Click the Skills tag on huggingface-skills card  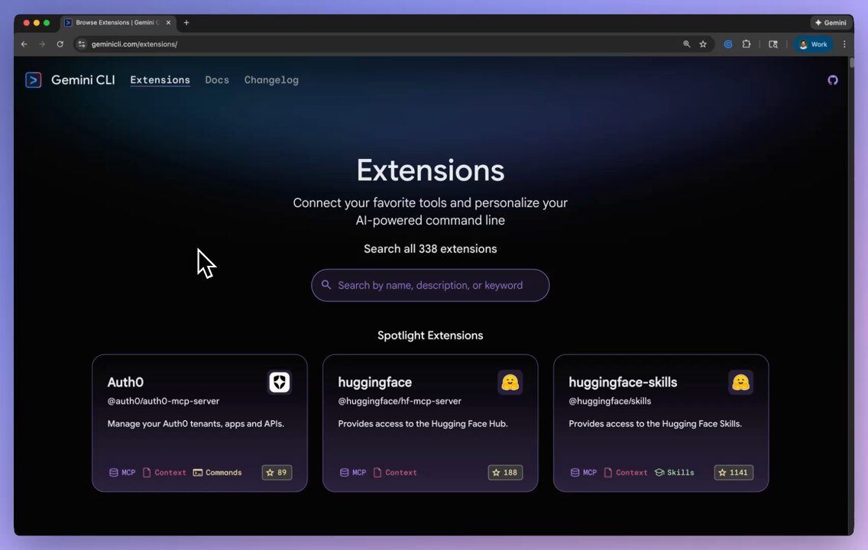[x=674, y=473]
